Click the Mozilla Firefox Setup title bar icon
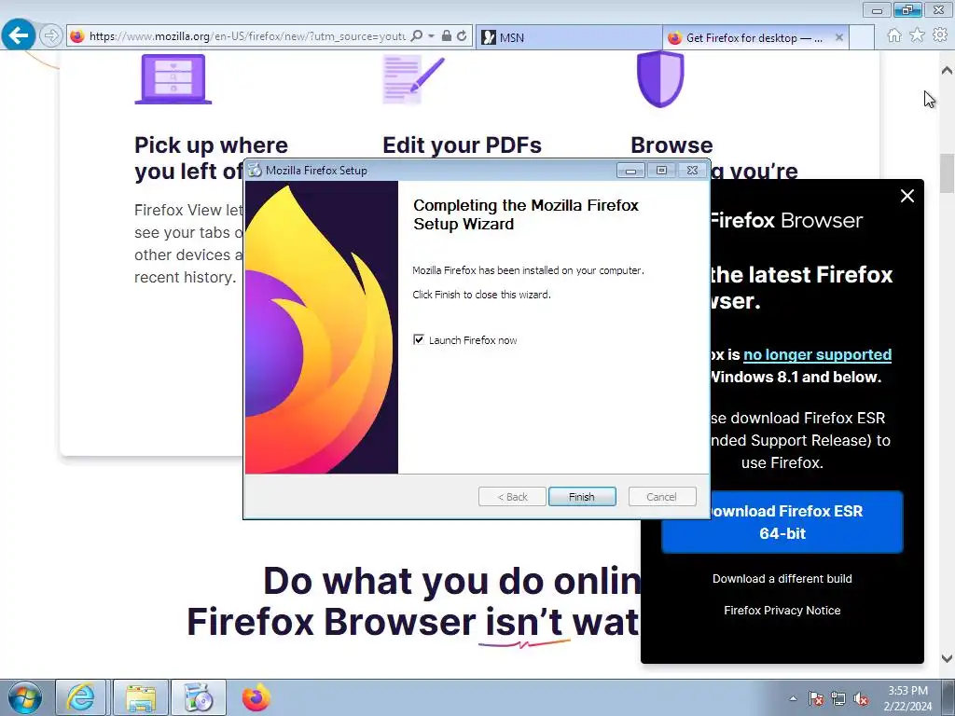 (x=255, y=171)
